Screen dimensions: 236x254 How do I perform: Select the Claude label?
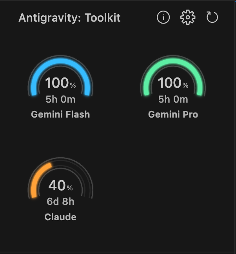(60, 217)
